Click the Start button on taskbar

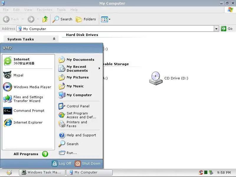9,172
